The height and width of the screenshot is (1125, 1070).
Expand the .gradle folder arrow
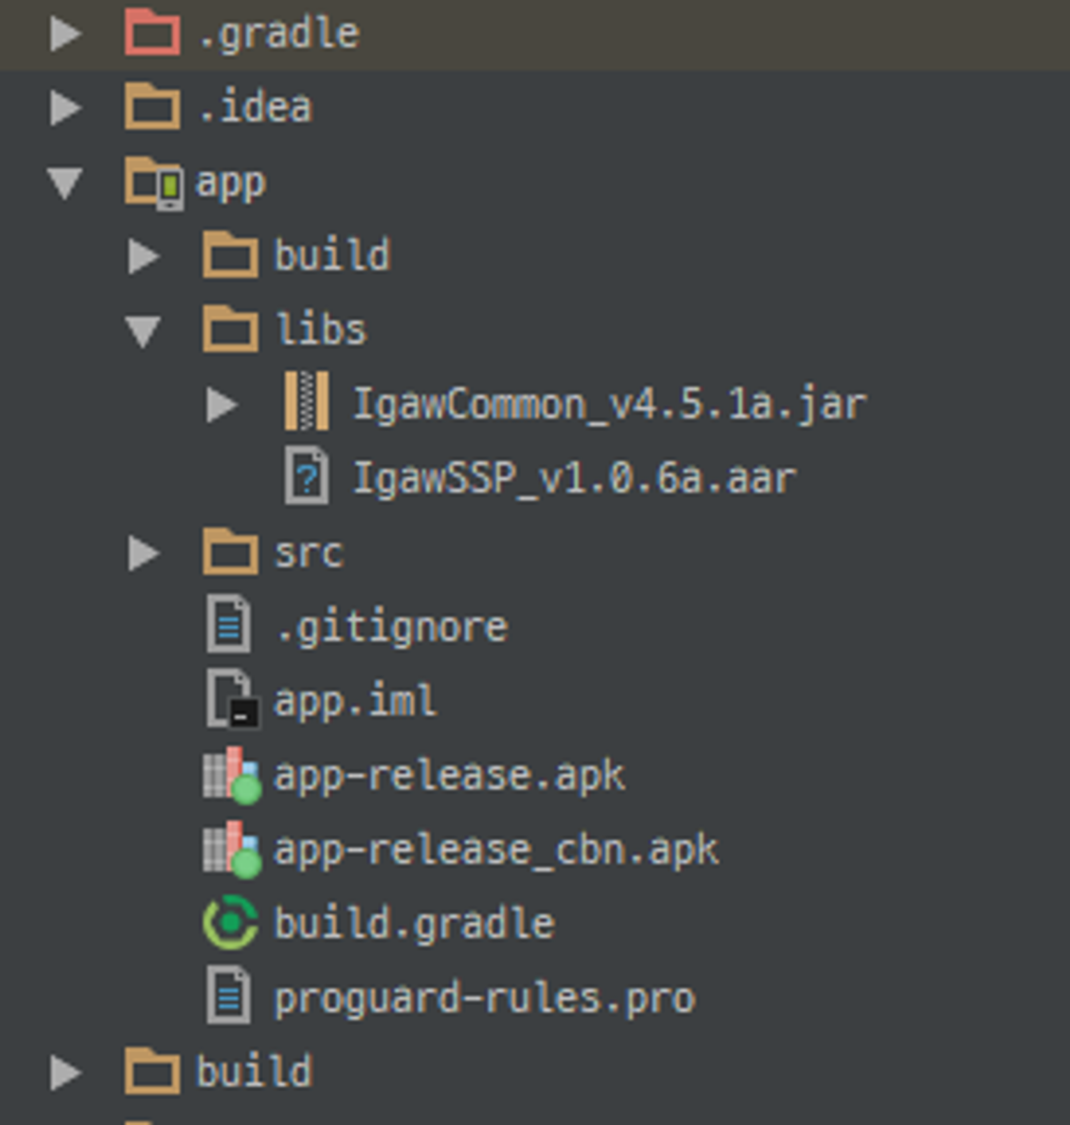(65, 34)
